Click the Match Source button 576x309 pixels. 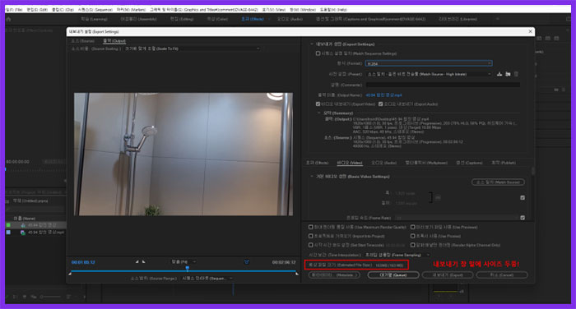[498, 182]
